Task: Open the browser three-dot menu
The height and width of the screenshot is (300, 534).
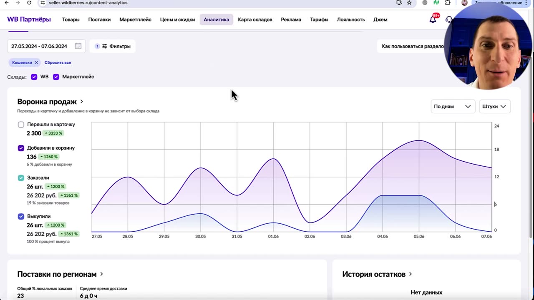Action: tap(526, 2)
